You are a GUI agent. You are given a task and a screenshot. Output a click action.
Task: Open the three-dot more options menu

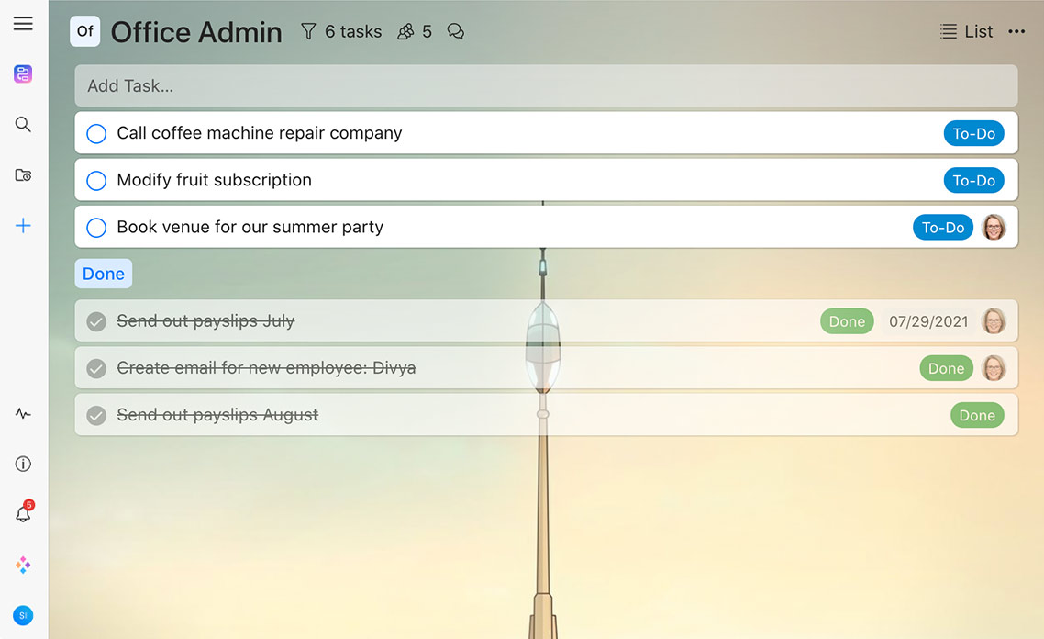click(1016, 31)
